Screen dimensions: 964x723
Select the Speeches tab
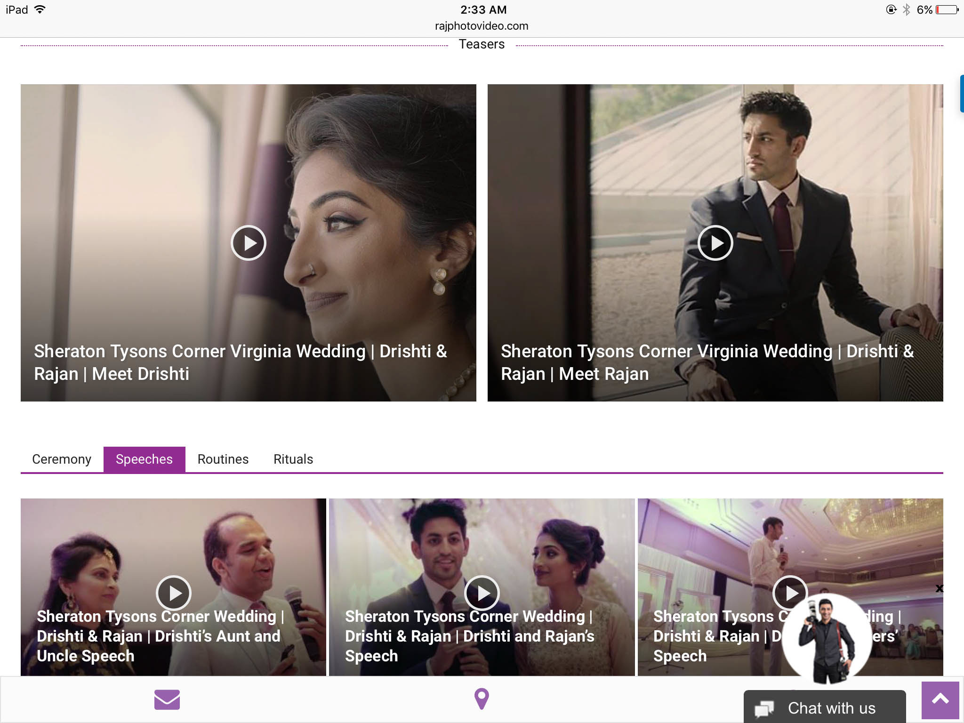[144, 459]
